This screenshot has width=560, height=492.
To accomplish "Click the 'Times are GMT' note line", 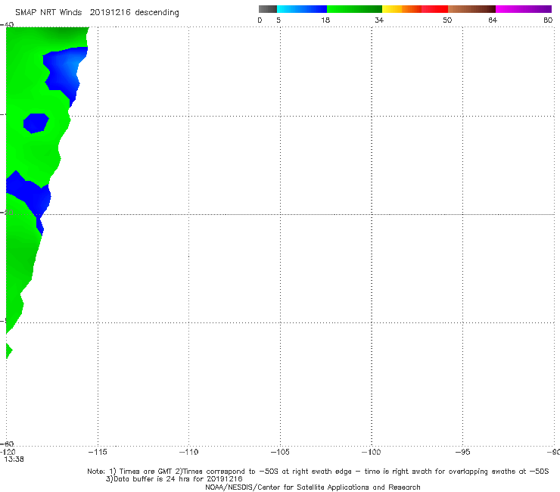I will pos(318,472).
